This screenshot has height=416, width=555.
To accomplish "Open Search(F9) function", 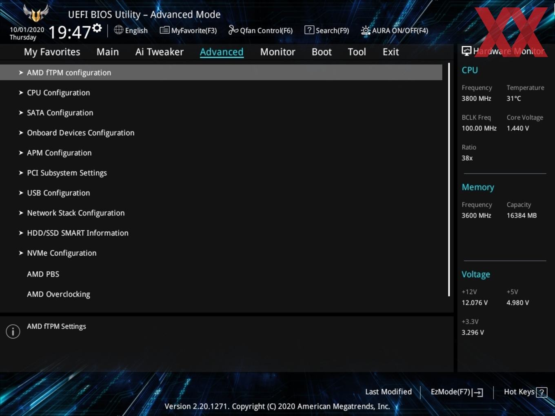I will [x=327, y=30].
